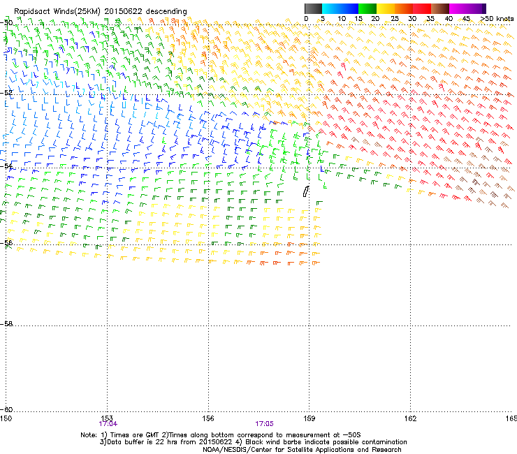The width and height of the screenshot is (517, 454).
Task: Click note "1) Times are GMT"
Action: coord(129,435)
